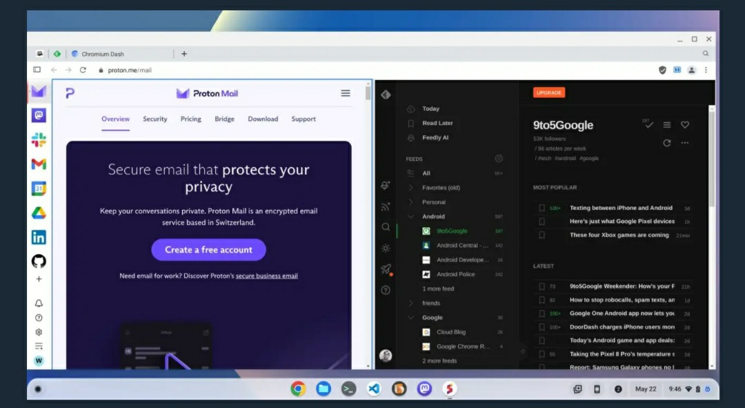This screenshot has height=408, width=745.
Task: Bookmark '9to5Google Weekender' article
Action: coord(542,286)
